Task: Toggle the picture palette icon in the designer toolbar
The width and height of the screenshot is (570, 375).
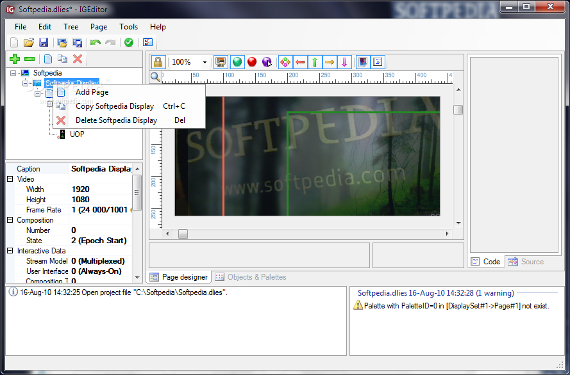Action: tap(363, 62)
